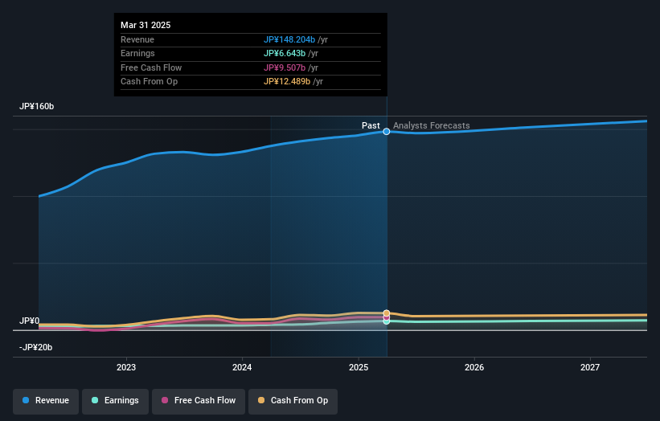Click the 2025 x-axis label

(x=359, y=368)
